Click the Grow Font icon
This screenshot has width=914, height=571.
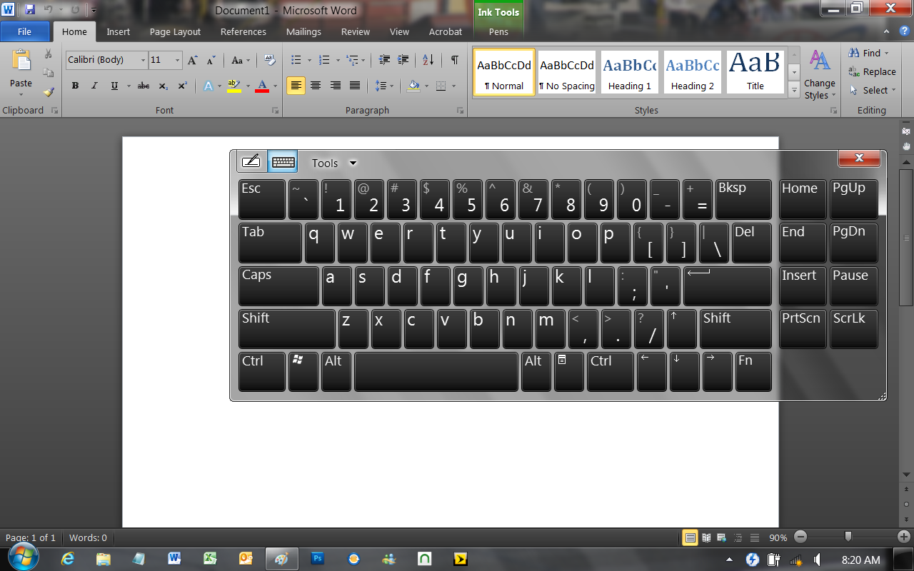(x=192, y=60)
